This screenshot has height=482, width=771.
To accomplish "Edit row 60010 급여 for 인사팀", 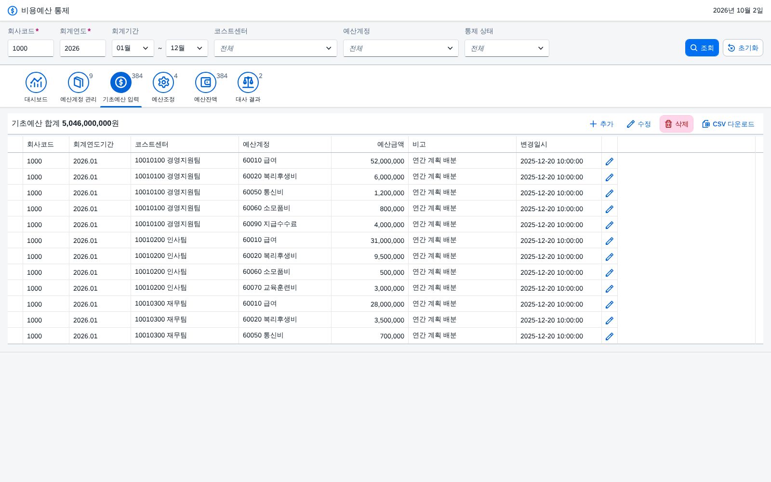I will (x=610, y=241).
